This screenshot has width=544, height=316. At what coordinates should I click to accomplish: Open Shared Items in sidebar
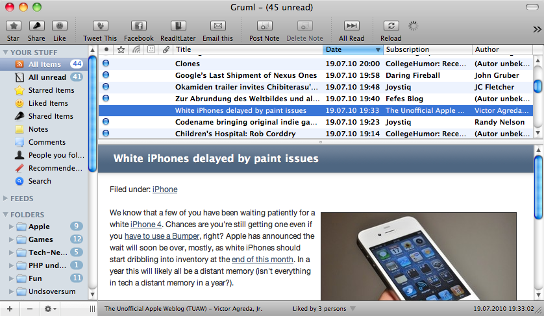point(43,116)
